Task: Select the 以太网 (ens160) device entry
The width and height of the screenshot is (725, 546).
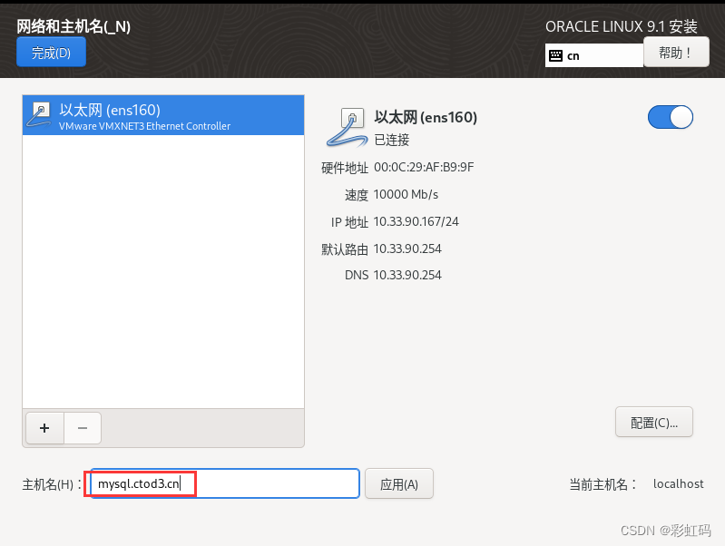Action: pos(163,115)
